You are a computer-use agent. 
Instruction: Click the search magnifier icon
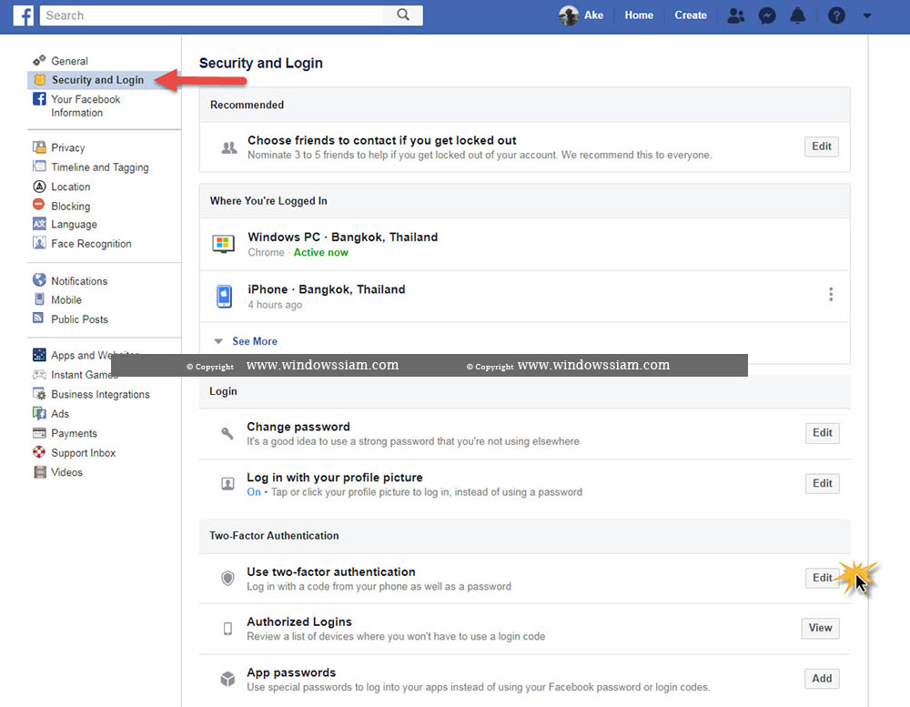(x=403, y=15)
